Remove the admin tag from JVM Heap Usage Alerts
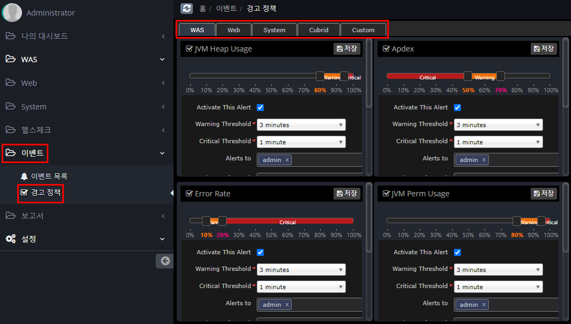The width and height of the screenshot is (571, 324). tap(286, 159)
